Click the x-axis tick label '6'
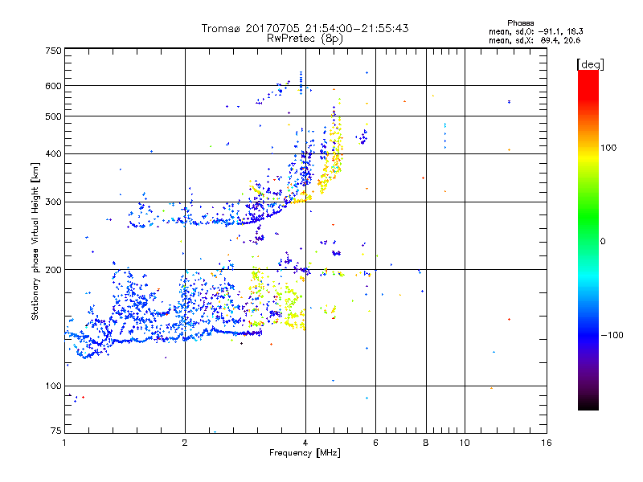The height and width of the screenshot is (482, 643). click(375, 443)
